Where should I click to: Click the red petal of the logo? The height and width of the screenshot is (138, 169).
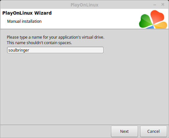(x=157, y=16)
